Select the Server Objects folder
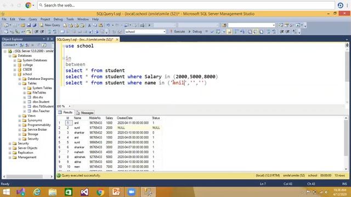This screenshot has height=197, width=351. [27, 148]
